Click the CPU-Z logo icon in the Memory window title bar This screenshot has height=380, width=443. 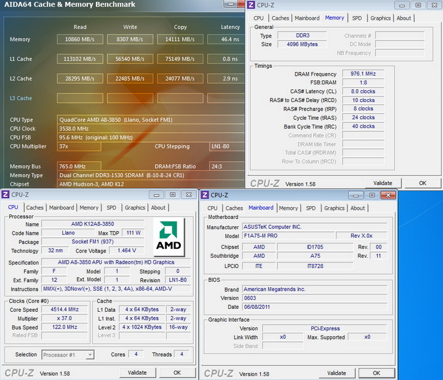pyautogui.click(x=251, y=5)
